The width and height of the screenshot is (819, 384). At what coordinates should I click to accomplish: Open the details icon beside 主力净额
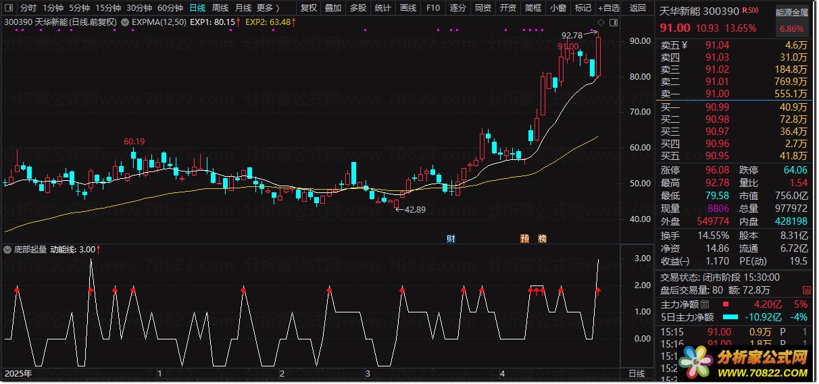pyautogui.click(x=705, y=304)
